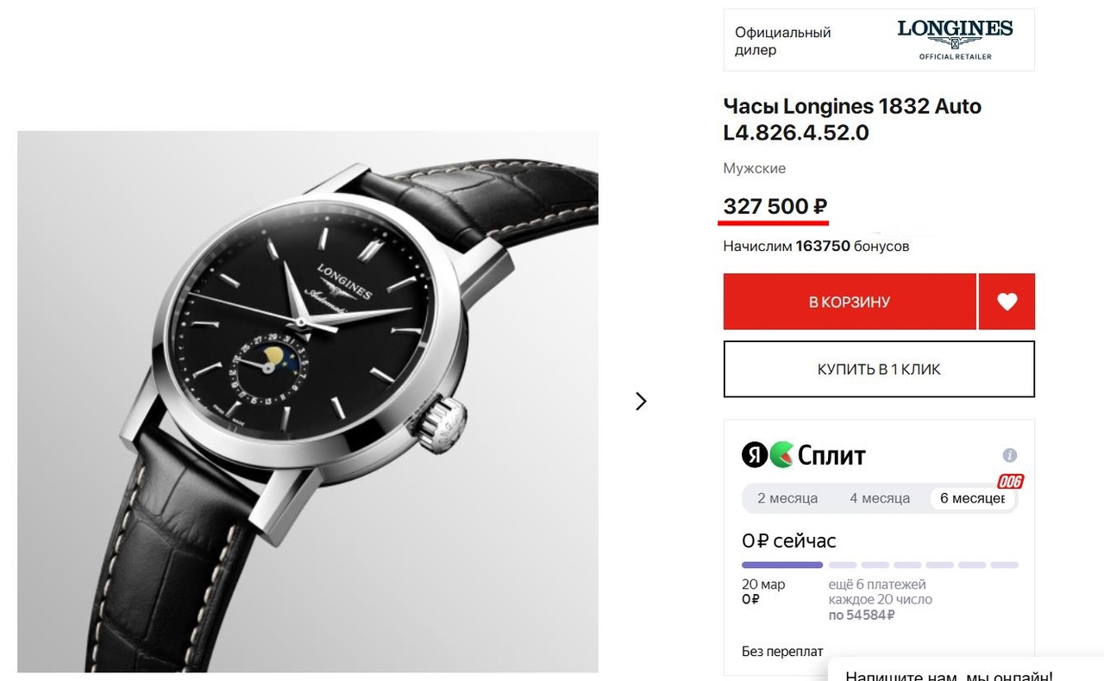Click the Часы Longines 1832 Auto title
The width and height of the screenshot is (1104, 681).
pyautogui.click(x=852, y=119)
